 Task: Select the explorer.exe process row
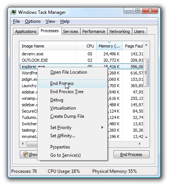pyautogui.click(x=82, y=67)
